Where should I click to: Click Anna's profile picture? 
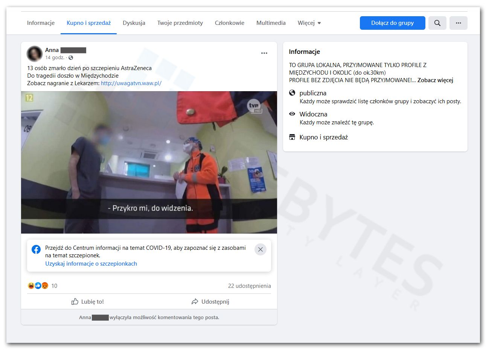(34, 54)
